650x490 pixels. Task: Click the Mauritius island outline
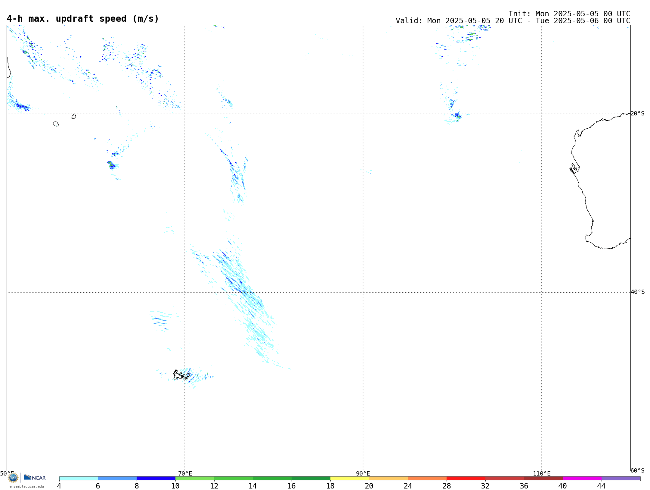(x=74, y=116)
